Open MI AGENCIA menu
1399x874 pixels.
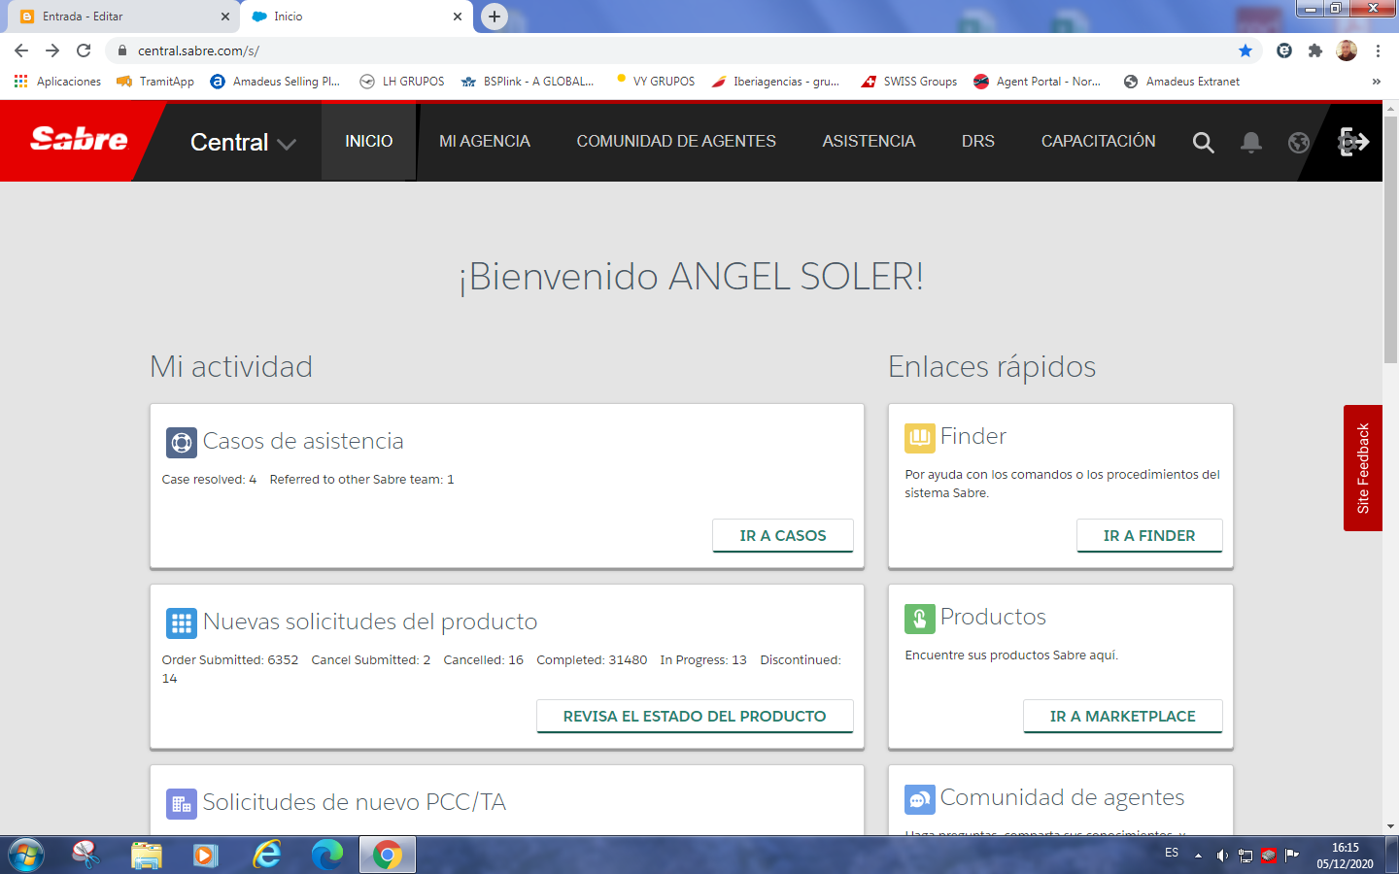click(485, 142)
